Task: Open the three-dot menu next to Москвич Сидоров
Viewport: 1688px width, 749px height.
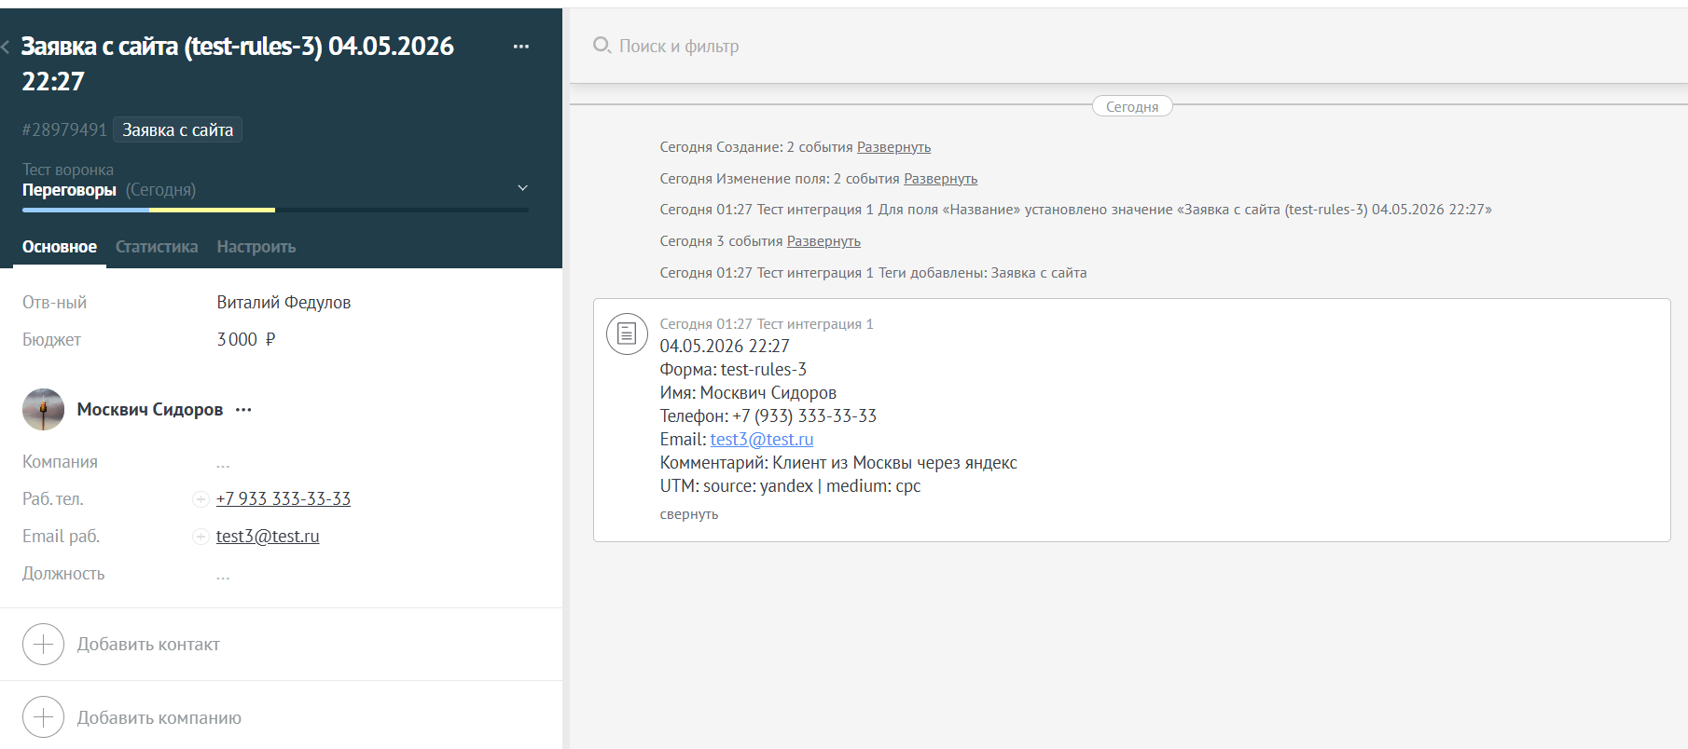Action: tap(243, 410)
